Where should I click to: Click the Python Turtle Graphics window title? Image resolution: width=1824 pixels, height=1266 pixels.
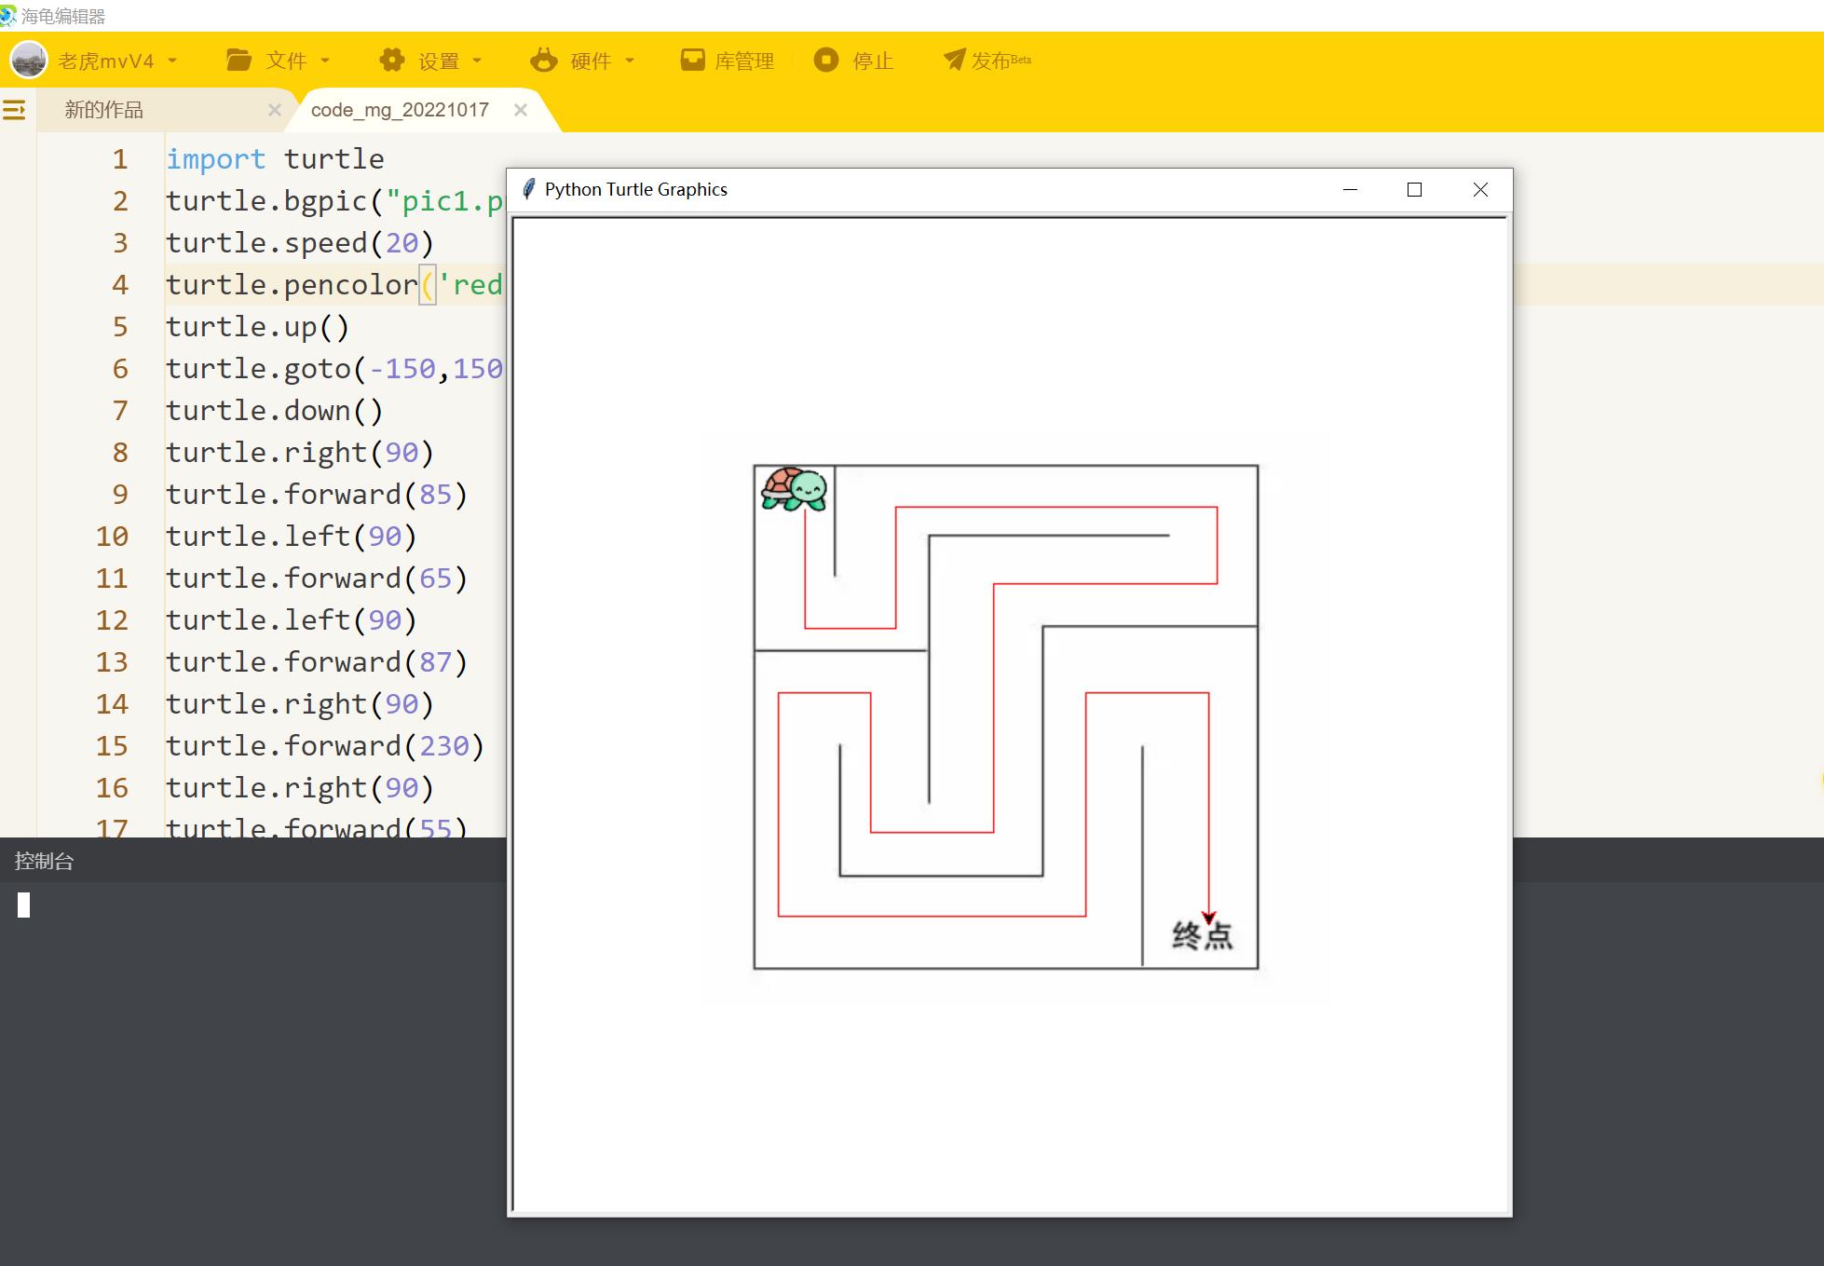tap(636, 189)
